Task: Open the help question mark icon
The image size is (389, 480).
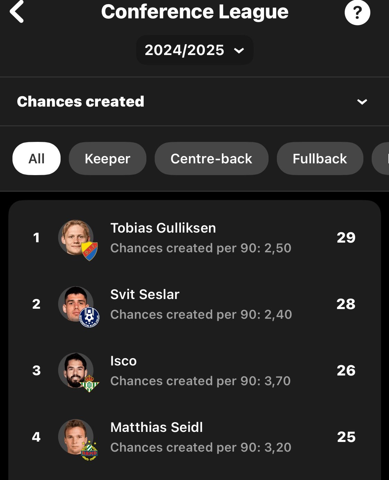Action: [x=357, y=12]
